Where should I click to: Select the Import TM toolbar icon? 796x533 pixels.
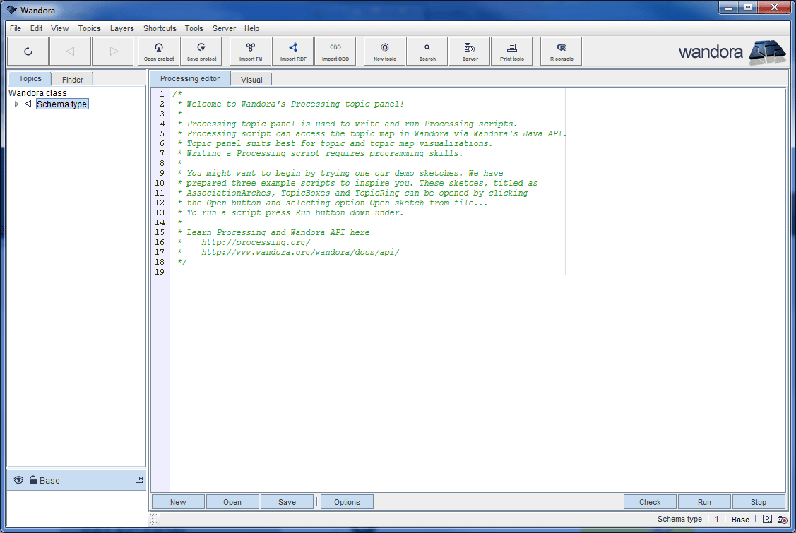pyautogui.click(x=250, y=50)
